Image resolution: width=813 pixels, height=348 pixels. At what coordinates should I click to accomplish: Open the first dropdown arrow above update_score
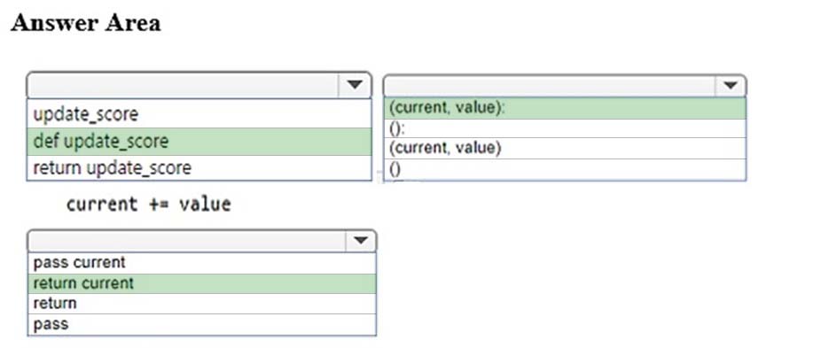[355, 84]
